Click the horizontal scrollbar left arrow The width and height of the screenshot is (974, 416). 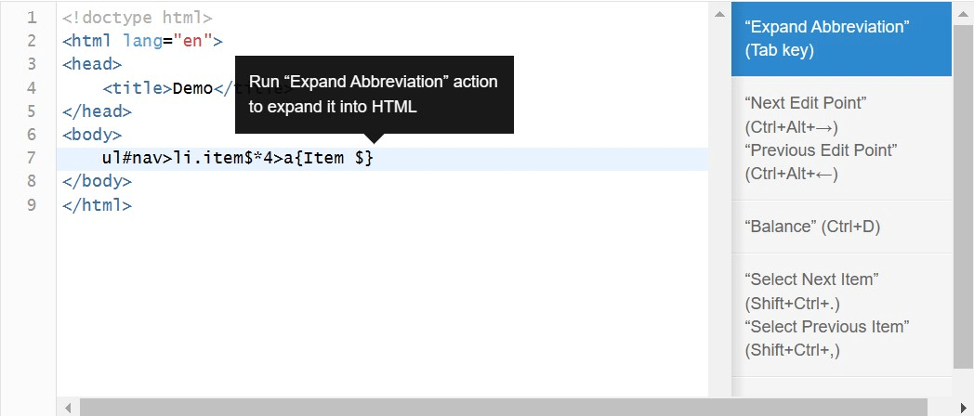click(x=68, y=408)
